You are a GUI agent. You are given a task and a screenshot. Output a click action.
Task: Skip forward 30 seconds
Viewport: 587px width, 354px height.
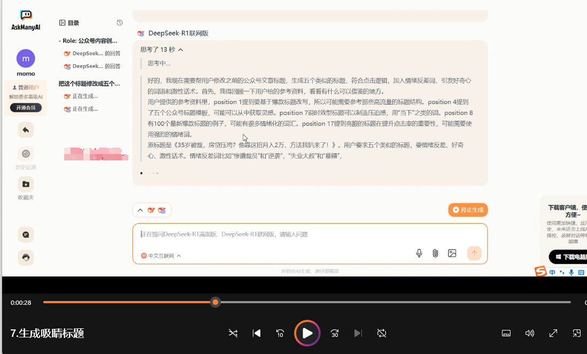coord(335,333)
